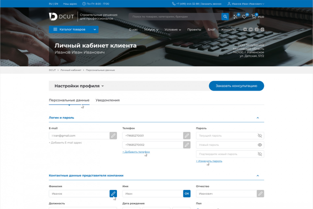The height and width of the screenshot is (209, 313).
Task: Open the Facebook social icon
Action: (256, 30)
